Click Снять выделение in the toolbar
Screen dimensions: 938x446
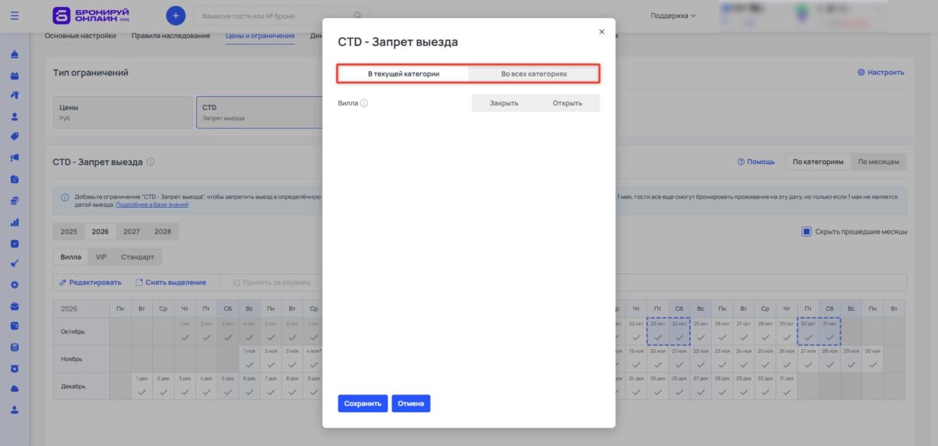[170, 282]
